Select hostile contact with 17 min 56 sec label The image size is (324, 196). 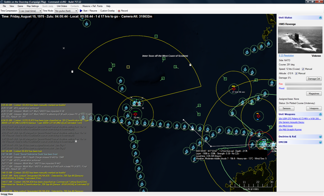click(234, 89)
